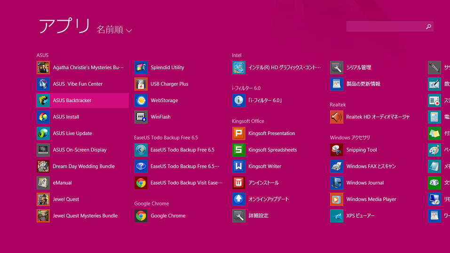The image size is (450, 253).
Task: Open the eManual icon
Action: (x=43, y=183)
